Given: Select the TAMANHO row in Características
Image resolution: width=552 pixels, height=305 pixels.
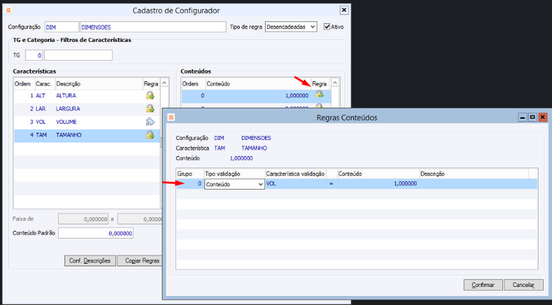Looking at the screenshot, I should click(x=87, y=135).
